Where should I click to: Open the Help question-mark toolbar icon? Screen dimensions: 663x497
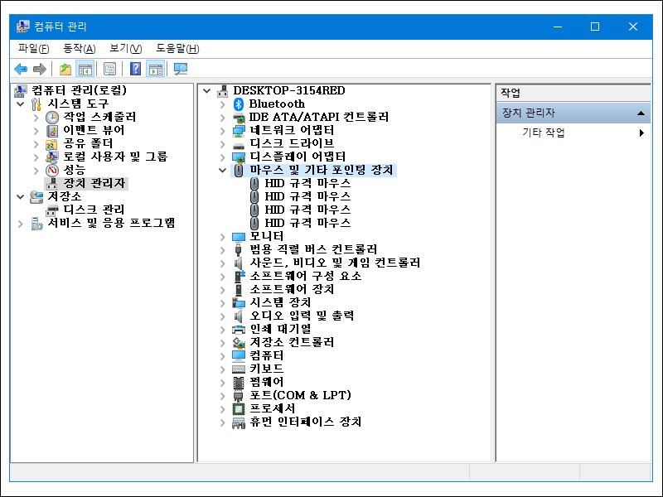click(x=135, y=69)
